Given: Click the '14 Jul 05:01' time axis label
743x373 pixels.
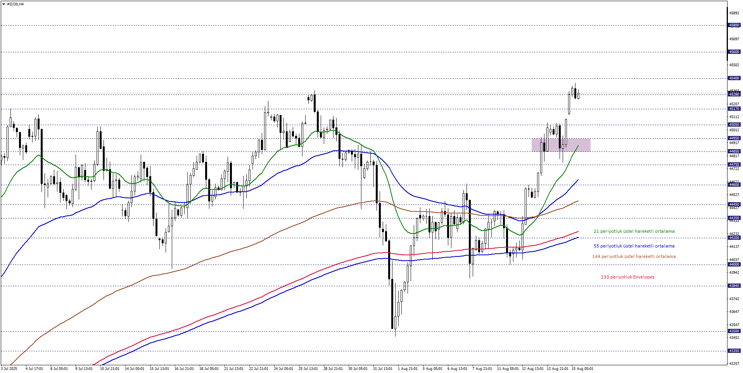Looking at the screenshot, I should point(135,369).
